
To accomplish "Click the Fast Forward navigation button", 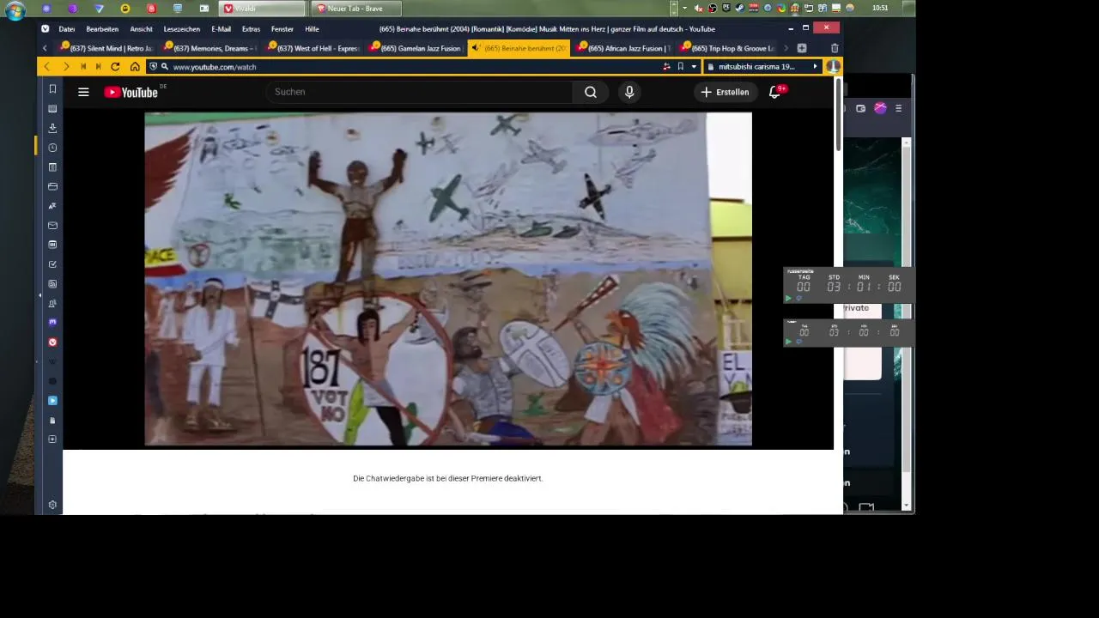I will click(99, 66).
